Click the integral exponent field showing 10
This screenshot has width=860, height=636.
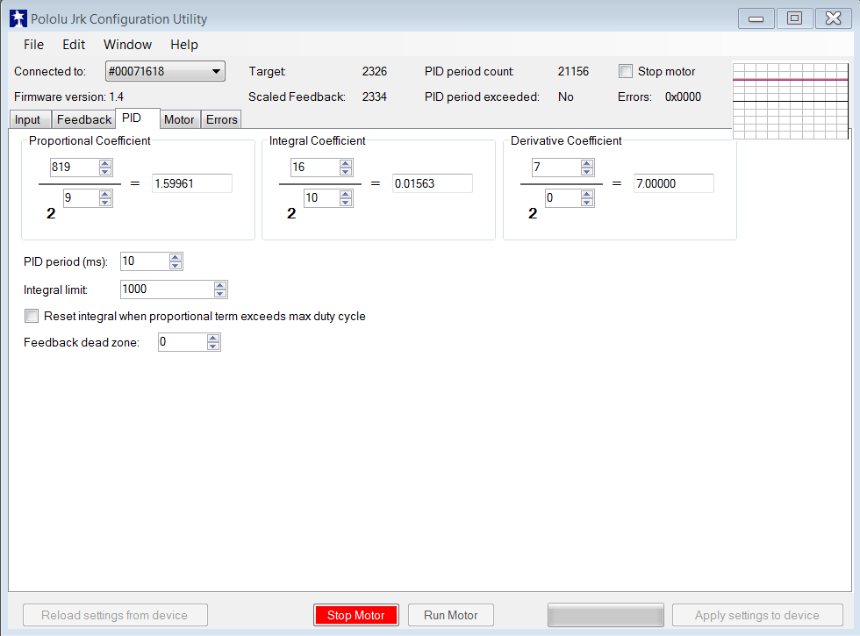(x=321, y=198)
